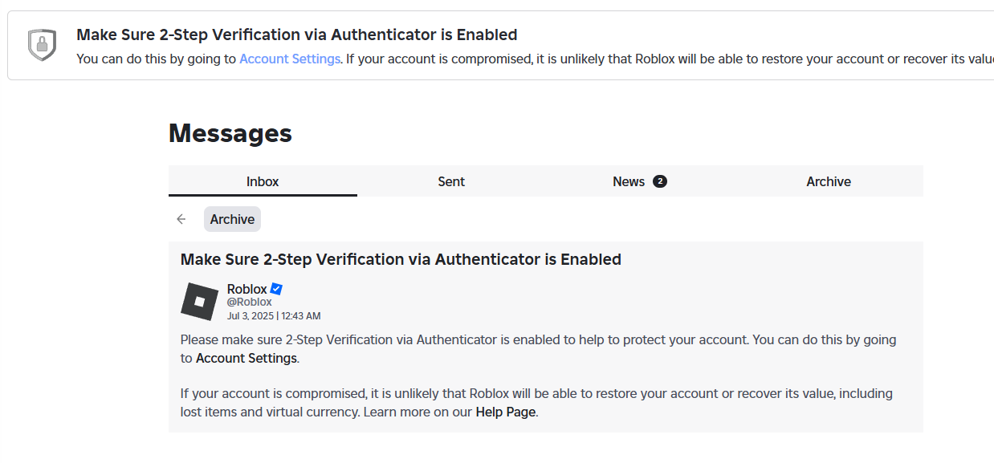994x463 pixels.
Task: Open the Sent tab
Action: click(451, 181)
